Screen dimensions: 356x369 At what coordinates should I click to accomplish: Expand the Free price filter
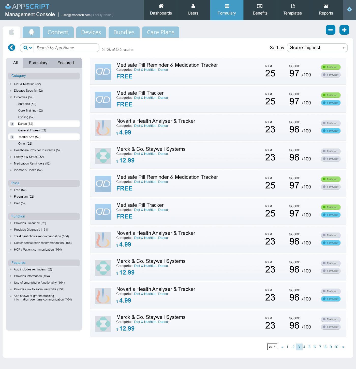[x=11, y=190]
